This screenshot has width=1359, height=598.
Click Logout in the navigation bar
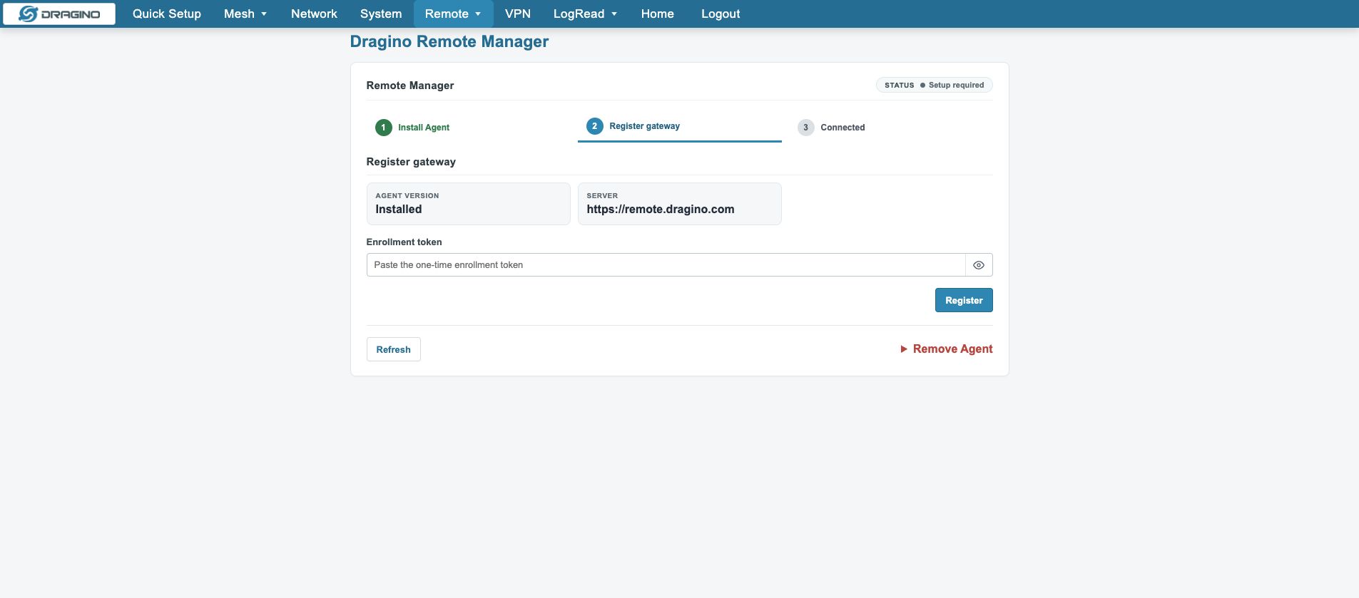coord(721,14)
